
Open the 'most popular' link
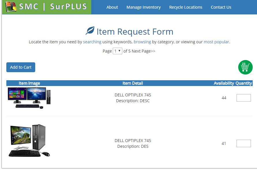pos(216,42)
